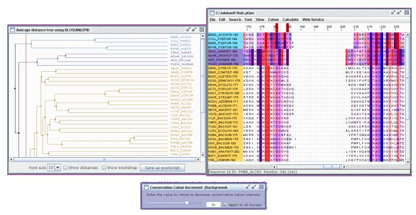Click status bar text Sequence 18 ID
This screenshot has width=416, height=215.
(x=222, y=172)
